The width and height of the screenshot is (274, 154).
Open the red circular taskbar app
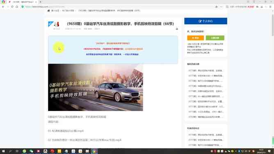point(52,151)
